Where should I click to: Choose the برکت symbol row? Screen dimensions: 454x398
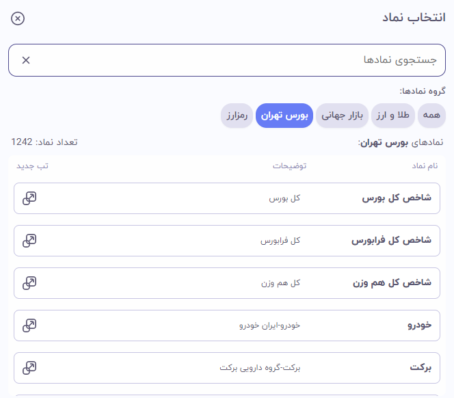(x=227, y=368)
